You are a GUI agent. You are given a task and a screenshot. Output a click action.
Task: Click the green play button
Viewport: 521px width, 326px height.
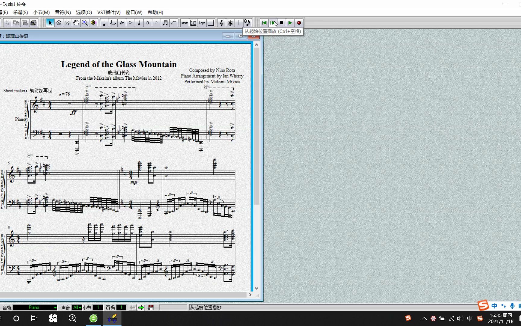tap(290, 23)
